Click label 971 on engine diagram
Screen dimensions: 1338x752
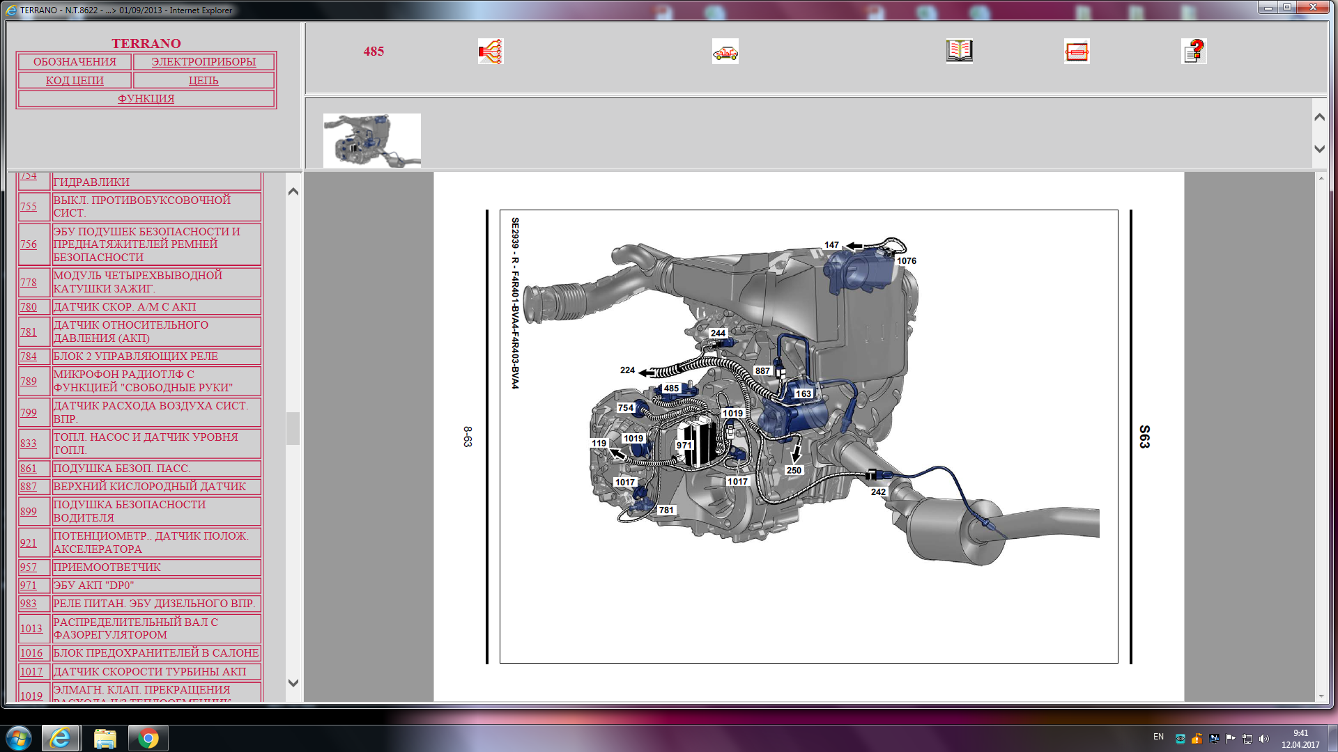[684, 446]
